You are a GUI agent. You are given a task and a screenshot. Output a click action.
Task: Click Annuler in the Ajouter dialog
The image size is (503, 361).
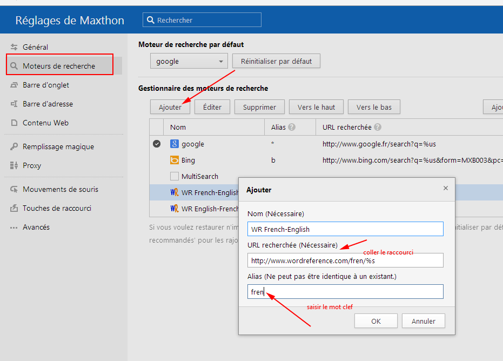(423, 321)
